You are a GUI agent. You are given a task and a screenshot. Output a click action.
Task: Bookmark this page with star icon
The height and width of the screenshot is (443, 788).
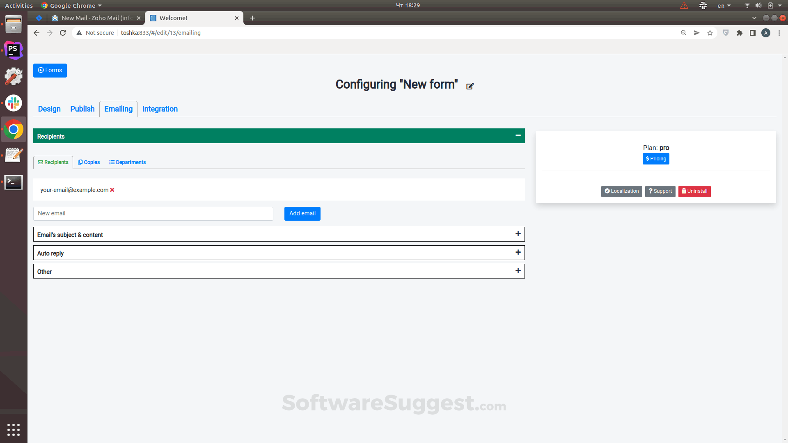pyautogui.click(x=710, y=33)
